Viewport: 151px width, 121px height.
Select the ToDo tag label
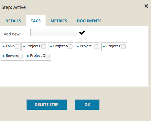(x=10, y=46)
